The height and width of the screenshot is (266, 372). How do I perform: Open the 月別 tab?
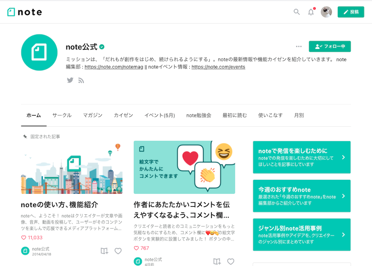[299, 115]
